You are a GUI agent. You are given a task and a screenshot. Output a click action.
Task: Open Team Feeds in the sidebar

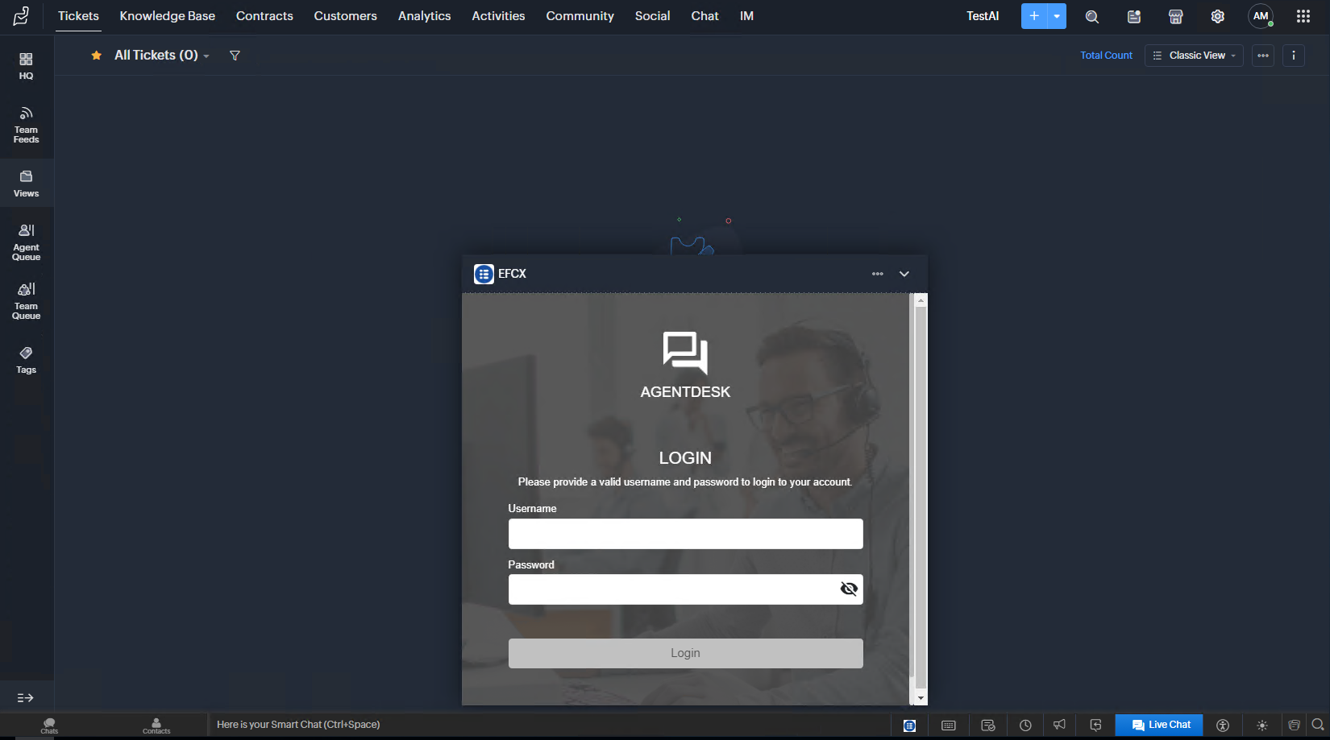click(26, 124)
